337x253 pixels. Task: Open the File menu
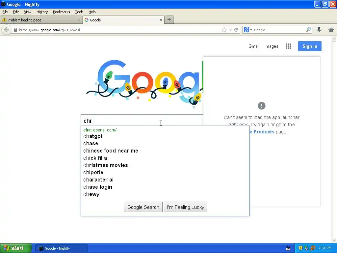coord(5,12)
